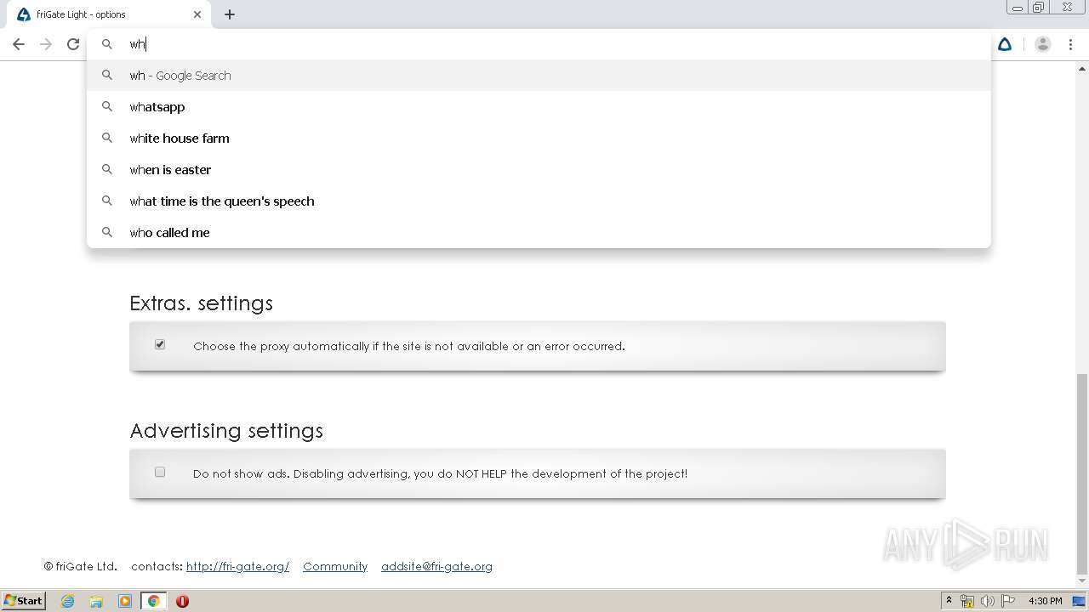Screen dimensions: 1089x612
Task: Open the Windows Start button
Action: (x=23, y=601)
